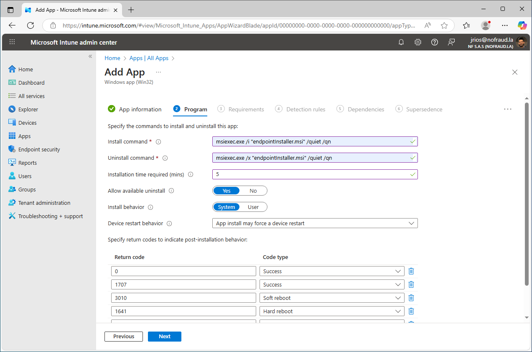Go to the Detection rules step
532x352 pixels.
coord(300,109)
